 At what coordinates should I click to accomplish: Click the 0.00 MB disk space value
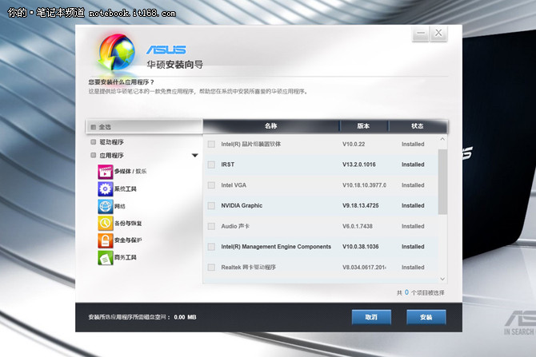tap(185, 317)
